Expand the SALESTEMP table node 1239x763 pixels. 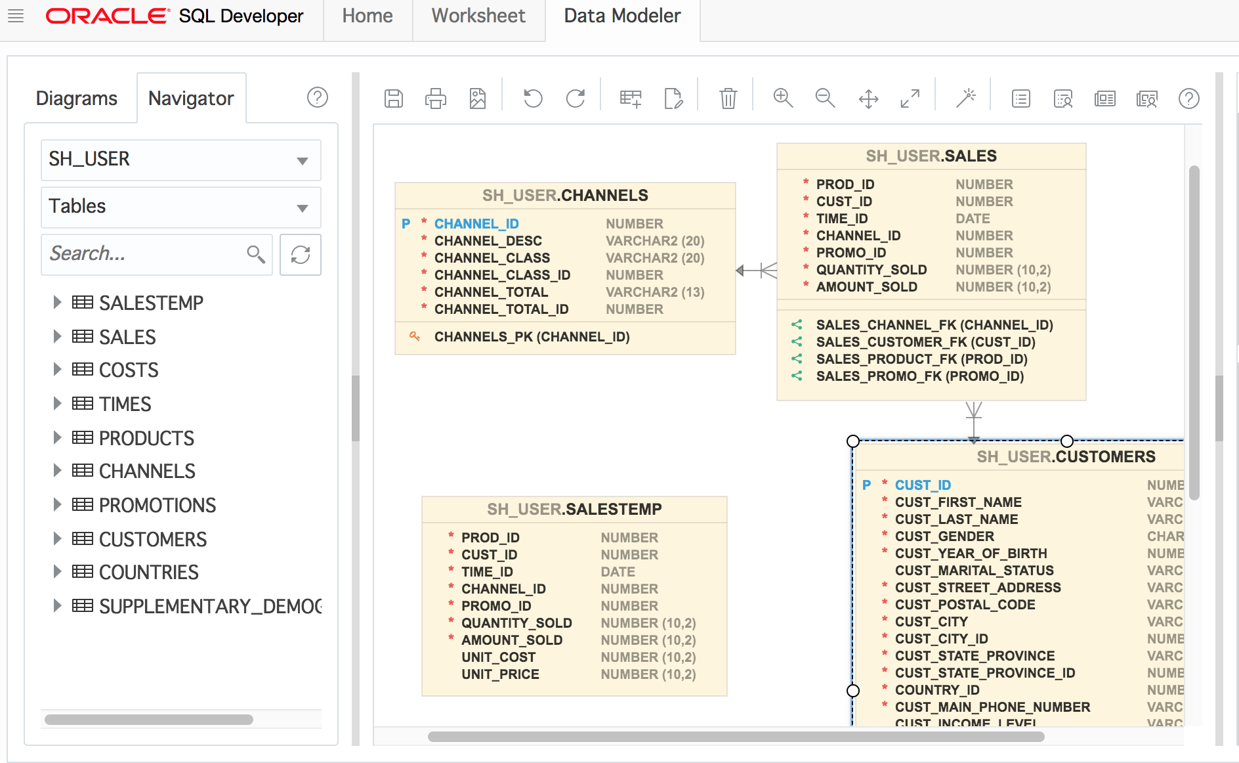(x=57, y=303)
